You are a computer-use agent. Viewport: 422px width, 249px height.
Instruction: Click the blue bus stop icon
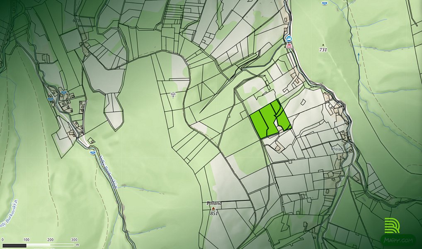pyautogui.click(x=289, y=39)
